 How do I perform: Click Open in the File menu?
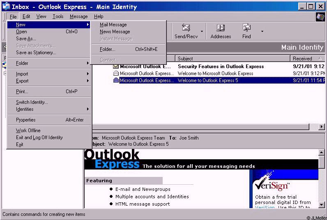(49, 32)
